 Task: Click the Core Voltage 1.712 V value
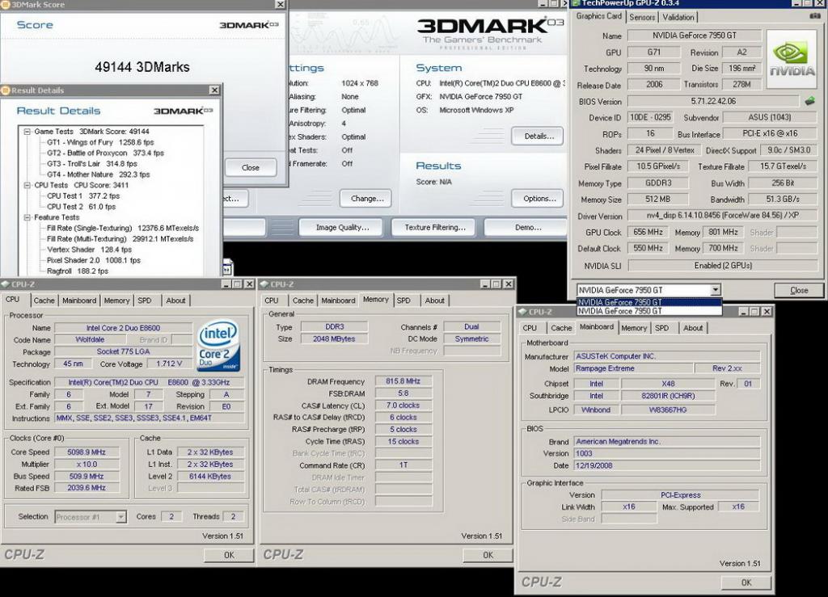point(169,364)
